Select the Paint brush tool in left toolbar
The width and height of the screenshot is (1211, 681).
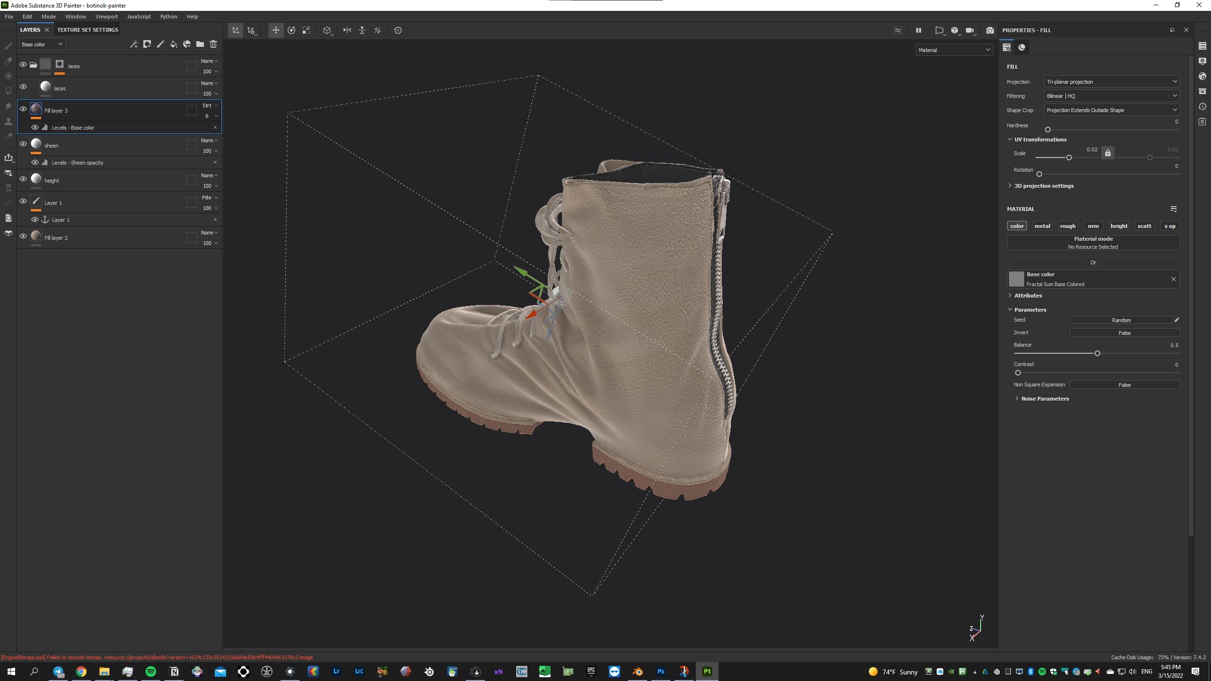click(x=8, y=46)
